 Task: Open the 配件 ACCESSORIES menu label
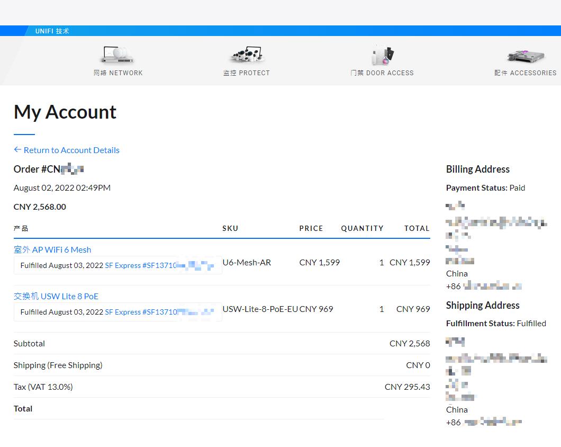[x=526, y=73]
